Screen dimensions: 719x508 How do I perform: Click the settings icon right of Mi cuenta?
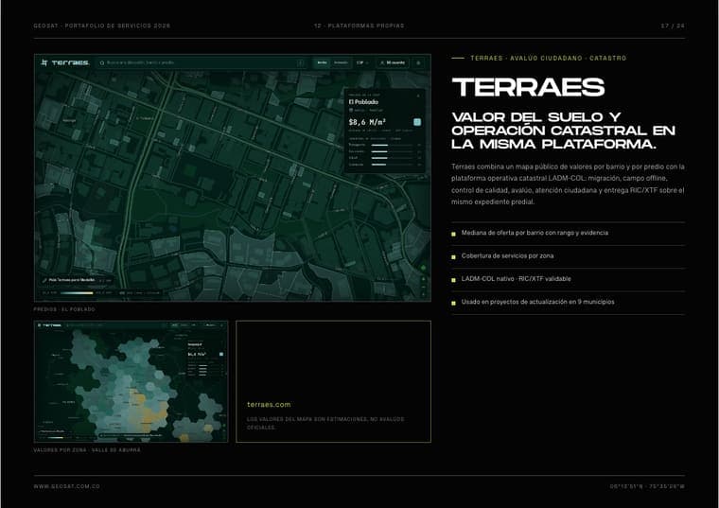pyautogui.click(x=418, y=62)
